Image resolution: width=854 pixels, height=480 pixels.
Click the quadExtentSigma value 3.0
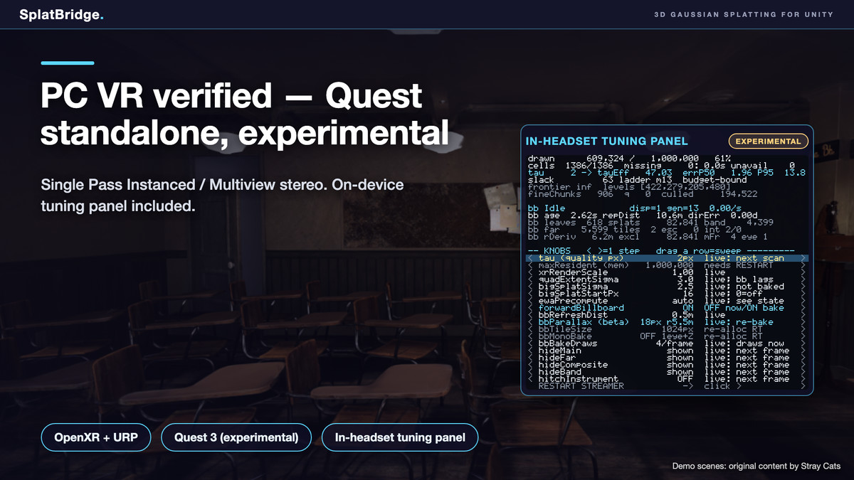coord(685,279)
